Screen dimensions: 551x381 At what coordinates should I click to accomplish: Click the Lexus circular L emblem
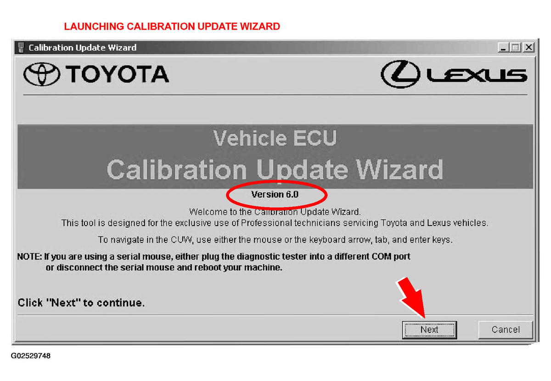coord(400,75)
